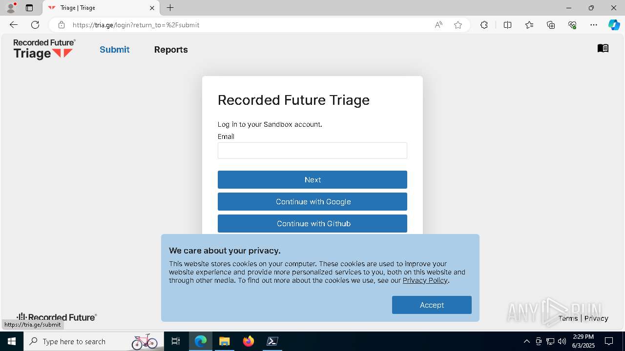Viewport: 625px width, 351px height.
Task: Launch Firefox from taskbar
Action: pyautogui.click(x=249, y=341)
